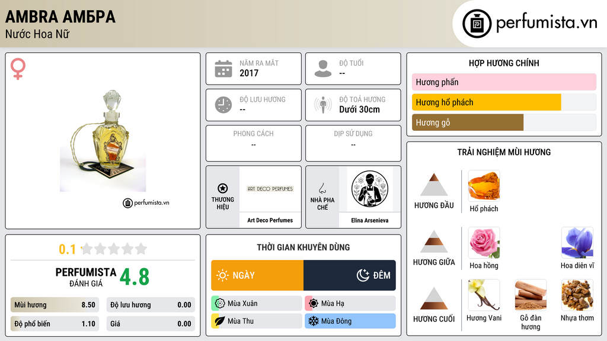Click the perfumista.vn site name text
The image size is (607, 341).
547,22
